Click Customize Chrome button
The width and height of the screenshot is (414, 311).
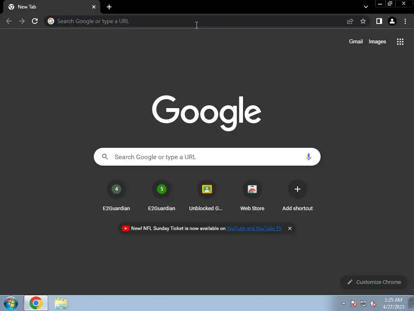click(x=374, y=282)
